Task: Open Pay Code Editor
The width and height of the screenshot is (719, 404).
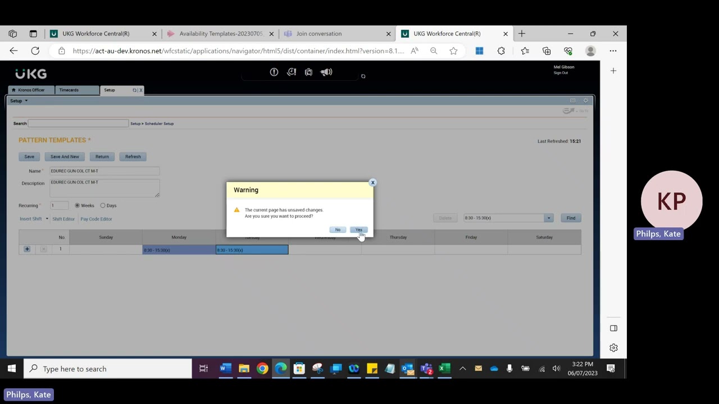Action: 96,219
